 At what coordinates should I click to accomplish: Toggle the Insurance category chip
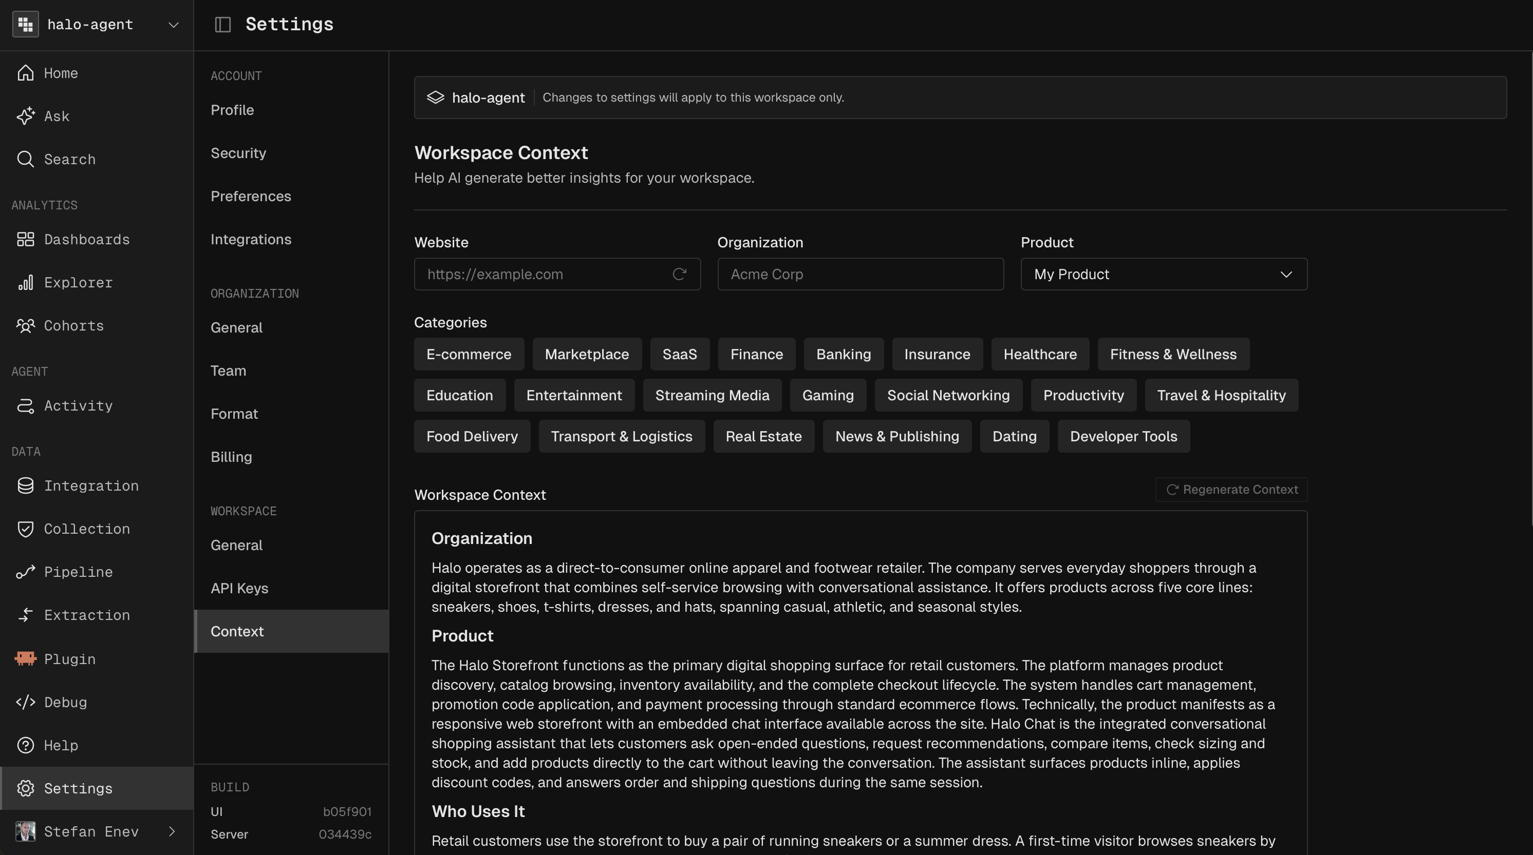[937, 354]
